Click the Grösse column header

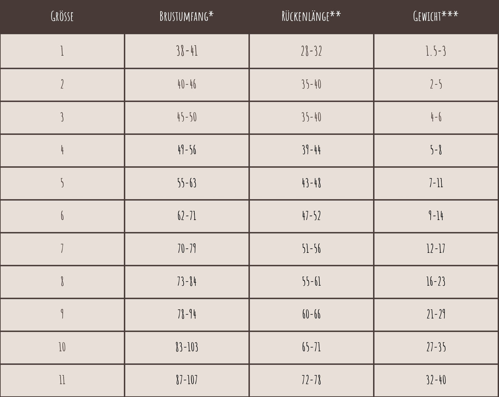click(x=62, y=16)
